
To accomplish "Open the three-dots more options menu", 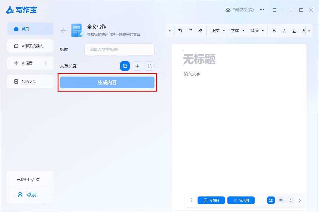I will (262, 10).
